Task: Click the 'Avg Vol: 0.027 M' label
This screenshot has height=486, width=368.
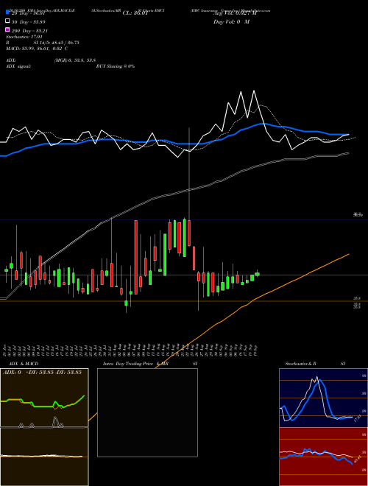Action: point(235,13)
